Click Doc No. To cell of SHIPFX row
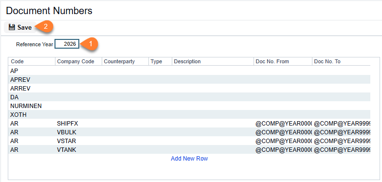The width and height of the screenshot is (382, 182). [x=341, y=124]
